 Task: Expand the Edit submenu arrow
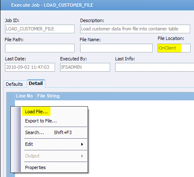82,145
